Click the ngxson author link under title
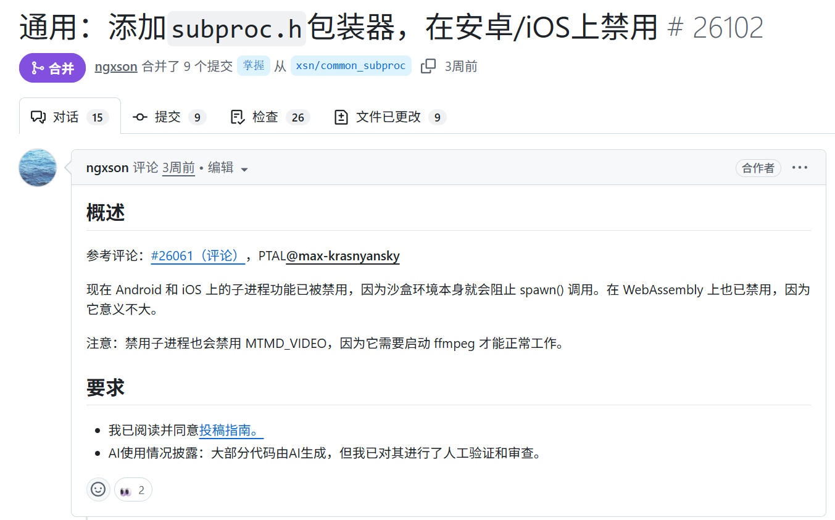Screen dimensions: 835x520 116,67
